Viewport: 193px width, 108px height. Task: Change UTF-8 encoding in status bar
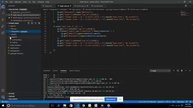pos(168,102)
